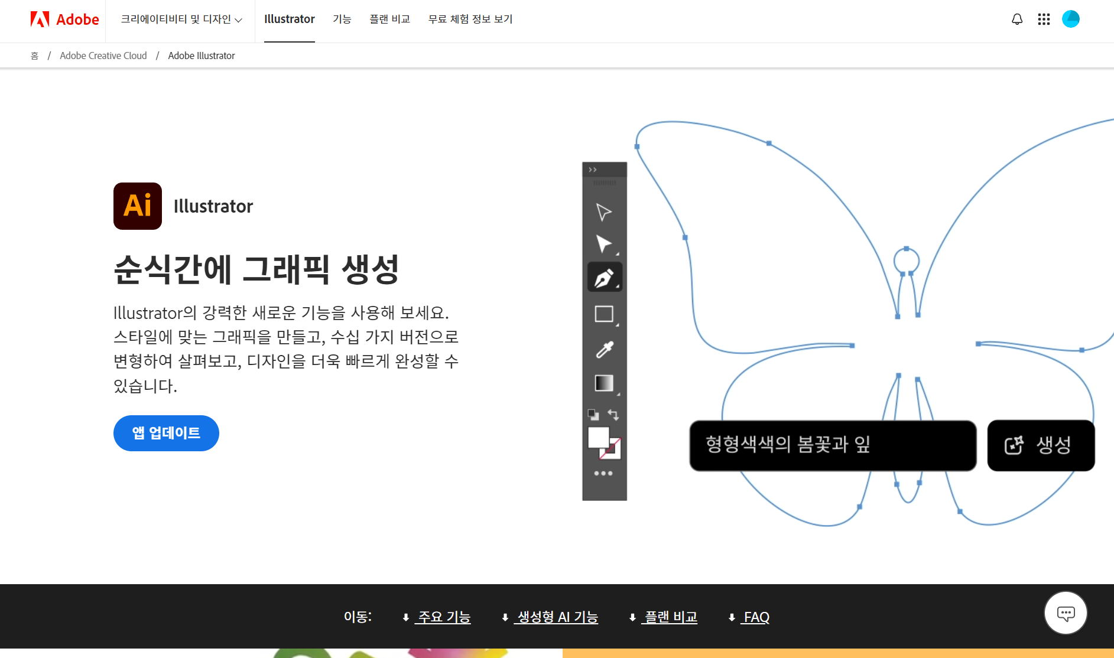1114x658 pixels.
Task: Open the notifications bell
Action: tap(1017, 19)
